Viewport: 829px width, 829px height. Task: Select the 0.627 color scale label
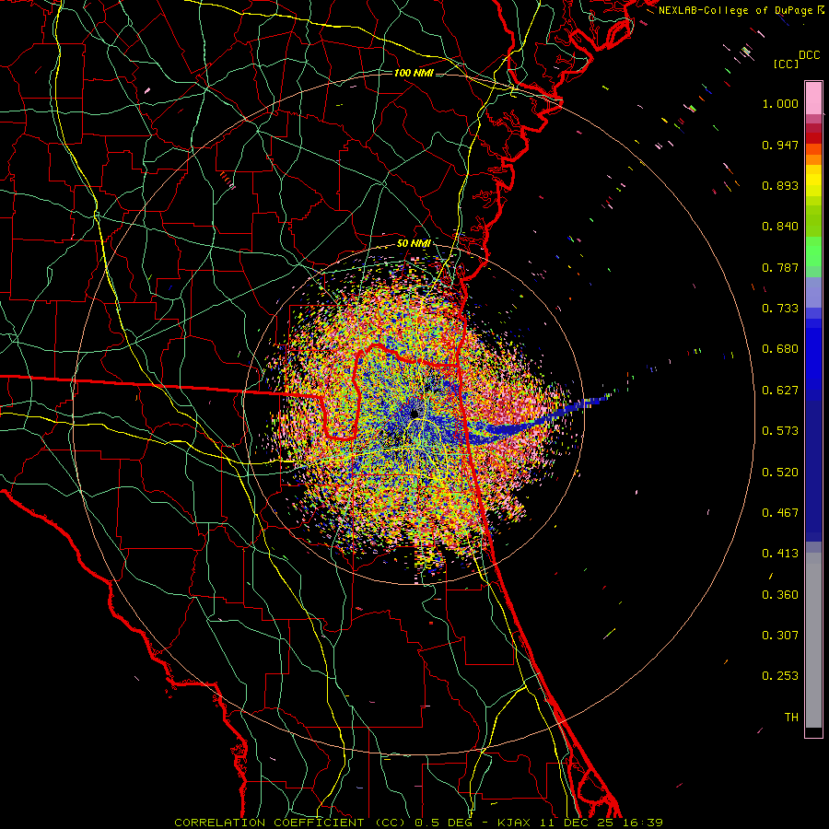tap(780, 391)
